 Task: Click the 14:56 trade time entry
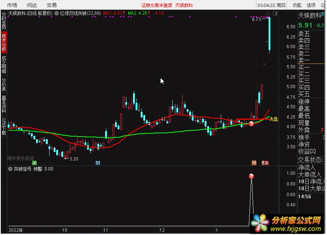coord(305,196)
